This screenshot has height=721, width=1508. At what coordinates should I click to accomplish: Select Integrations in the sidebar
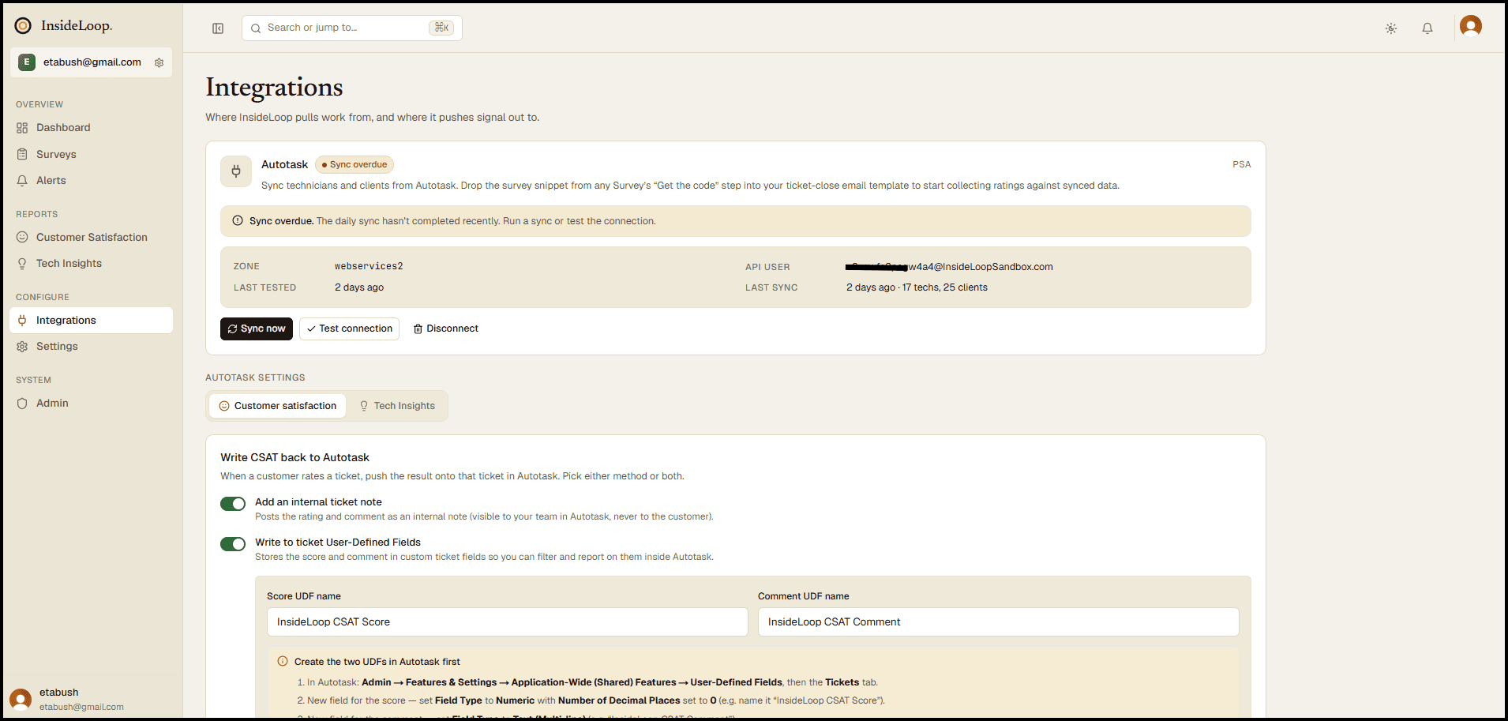pyautogui.click(x=91, y=321)
